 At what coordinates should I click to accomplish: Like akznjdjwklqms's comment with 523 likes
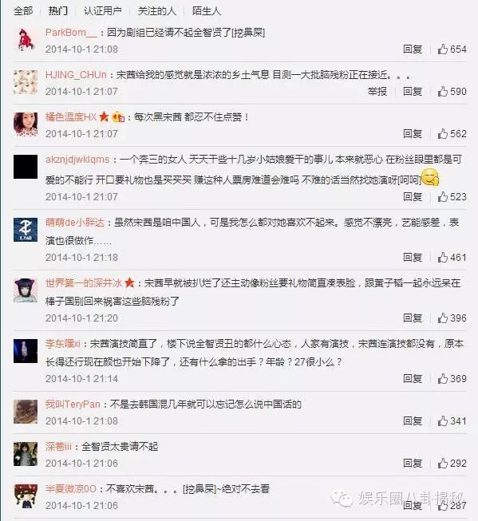[452, 197]
